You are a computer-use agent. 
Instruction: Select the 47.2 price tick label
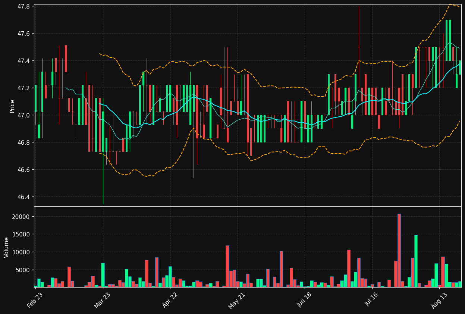coord(24,88)
